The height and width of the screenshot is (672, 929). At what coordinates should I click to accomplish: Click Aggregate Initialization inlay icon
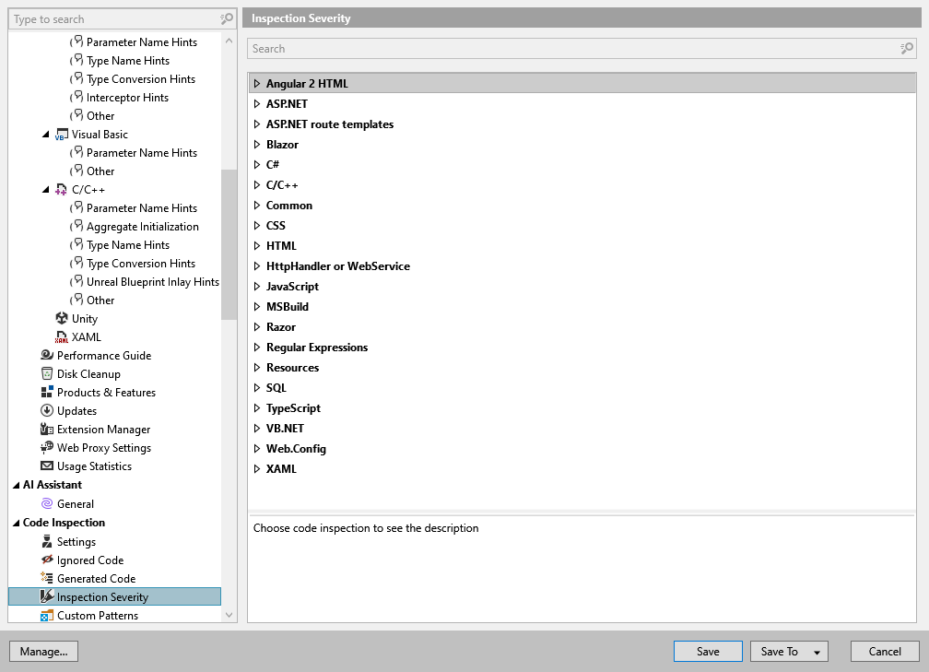[x=76, y=227]
